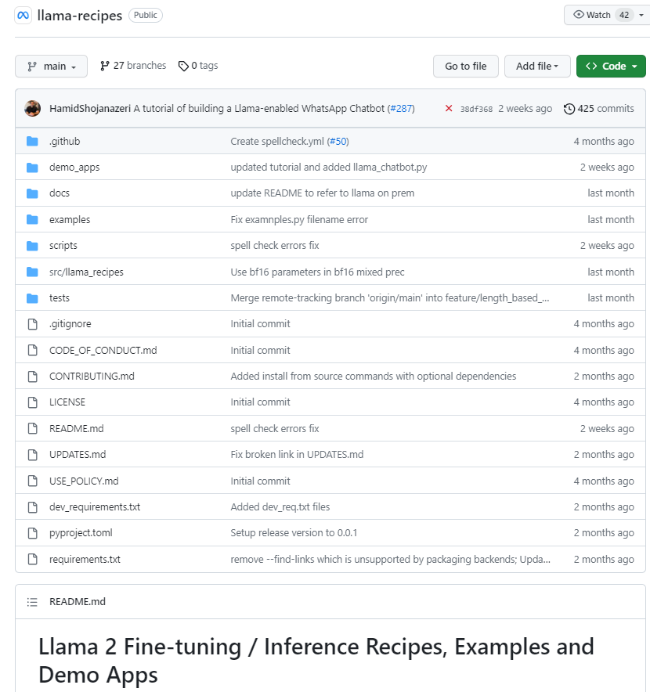Open the docs folder

click(60, 193)
